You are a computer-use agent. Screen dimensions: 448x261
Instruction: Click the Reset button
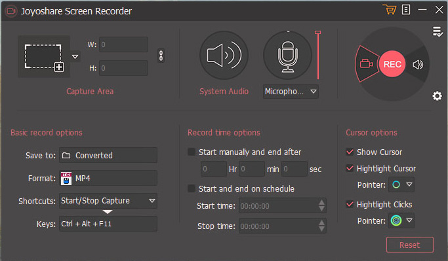[x=410, y=245]
